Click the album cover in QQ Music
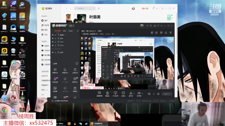Viewport: 225px width, 126px height. pyautogui.click(x=76, y=18)
